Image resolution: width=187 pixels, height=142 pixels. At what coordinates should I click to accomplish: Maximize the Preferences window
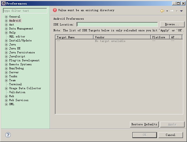click(x=178, y=3)
